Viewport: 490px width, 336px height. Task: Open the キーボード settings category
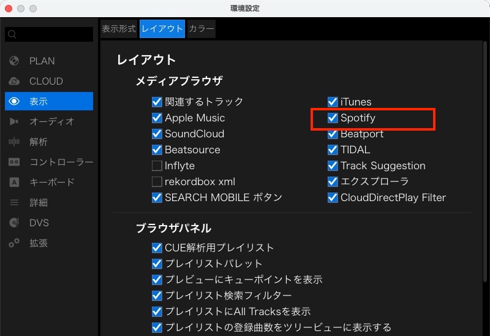point(49,182)
